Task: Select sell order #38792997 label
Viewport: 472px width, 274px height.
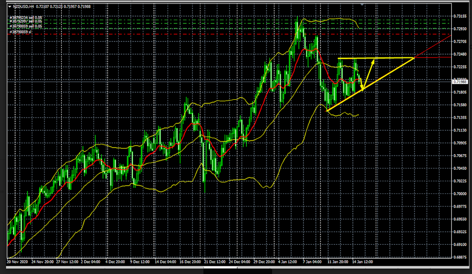Action: pyautogui.click(x=25, y=22)
